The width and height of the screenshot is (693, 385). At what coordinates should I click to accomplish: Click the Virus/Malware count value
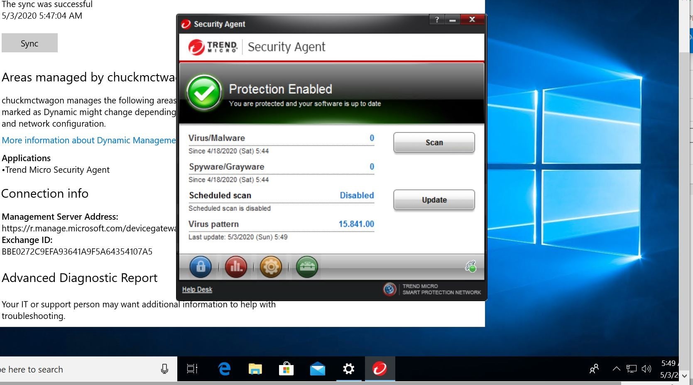[372, 138]
